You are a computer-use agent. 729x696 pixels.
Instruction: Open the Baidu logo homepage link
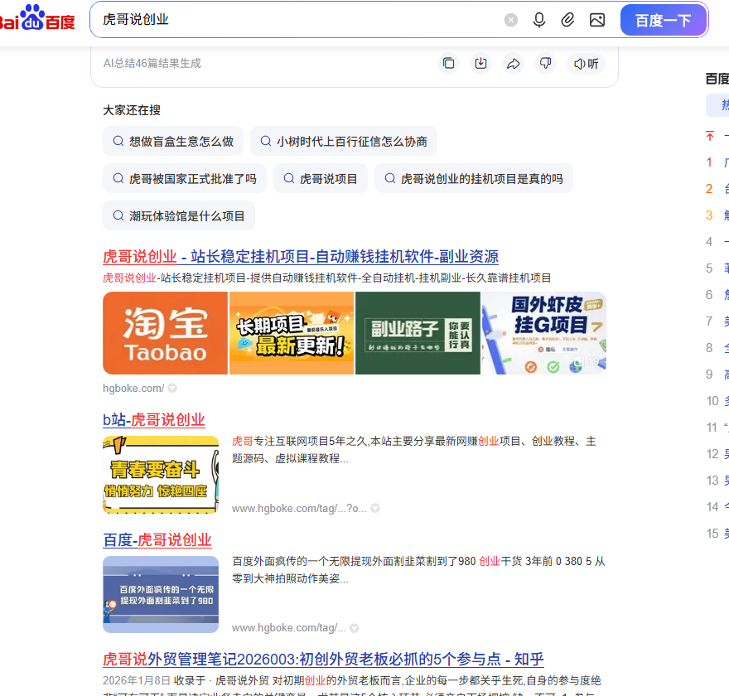[36, 18]
